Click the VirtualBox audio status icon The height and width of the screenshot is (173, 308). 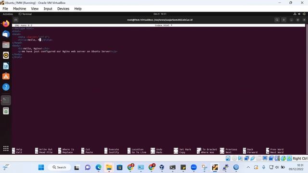(240, 158)
